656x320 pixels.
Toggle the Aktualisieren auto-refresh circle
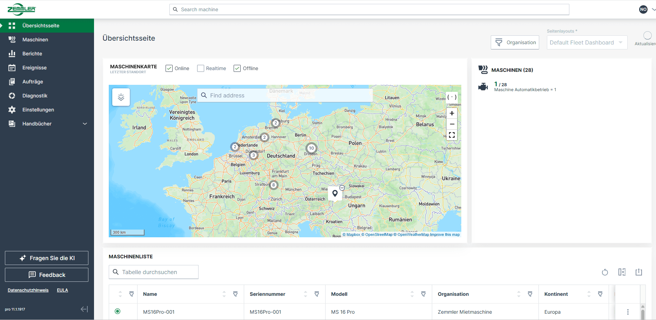[648, 35]
